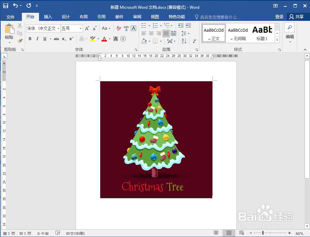
Task: Click the 登录 sign-in link
Action: pos(279,17)
